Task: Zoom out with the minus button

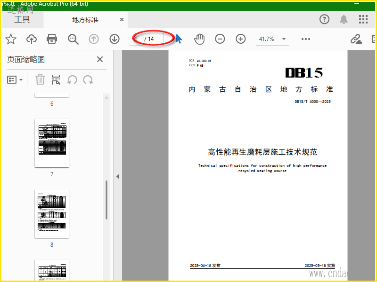Action: click(x=220, y=39)
